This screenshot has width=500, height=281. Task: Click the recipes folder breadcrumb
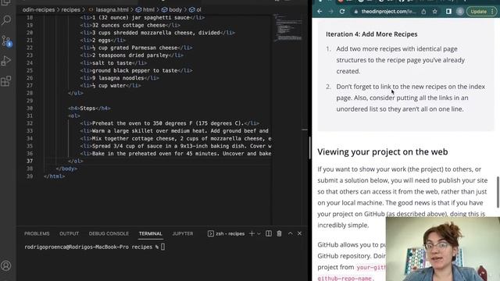coord(70,9)
